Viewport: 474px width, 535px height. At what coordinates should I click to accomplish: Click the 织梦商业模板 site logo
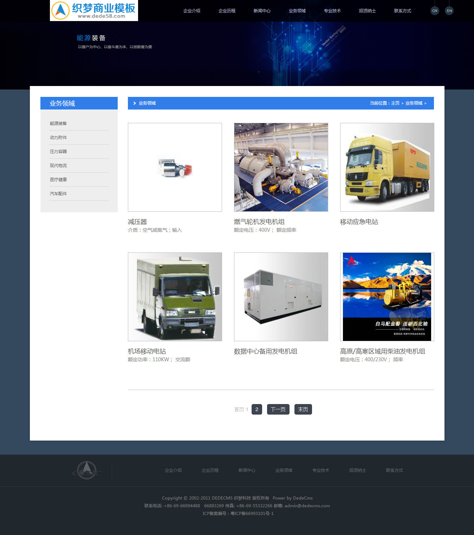[94, 11]
